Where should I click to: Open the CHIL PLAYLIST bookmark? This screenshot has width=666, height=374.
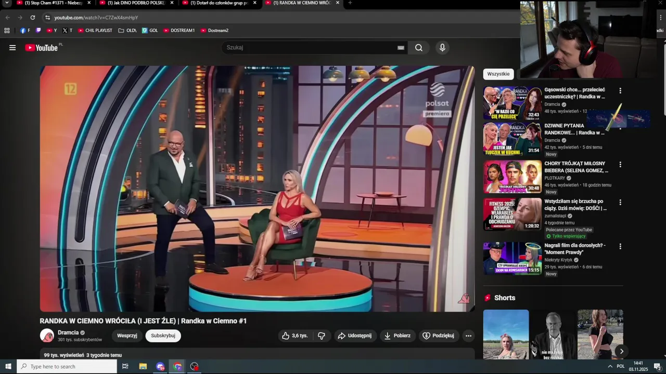pos(95,31)
